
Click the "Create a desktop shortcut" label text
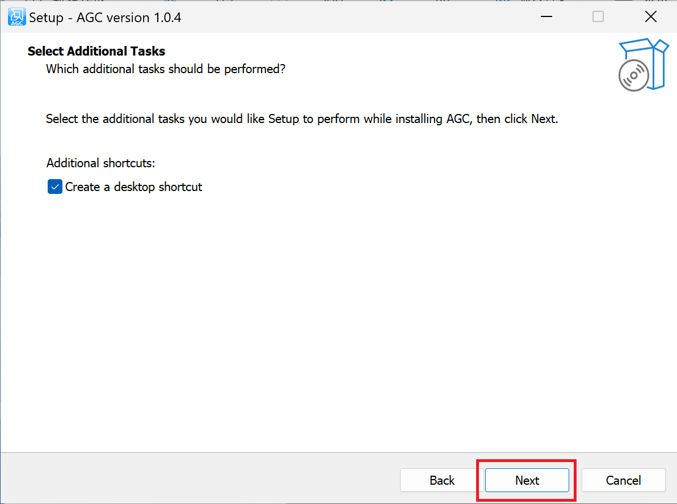(133, 187)
